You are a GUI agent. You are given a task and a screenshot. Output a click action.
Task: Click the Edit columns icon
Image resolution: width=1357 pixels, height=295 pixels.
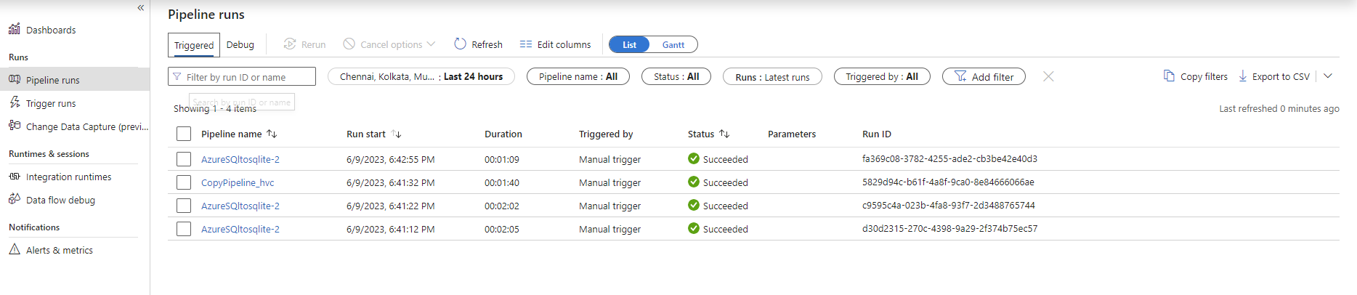click(x=526, y=44)
